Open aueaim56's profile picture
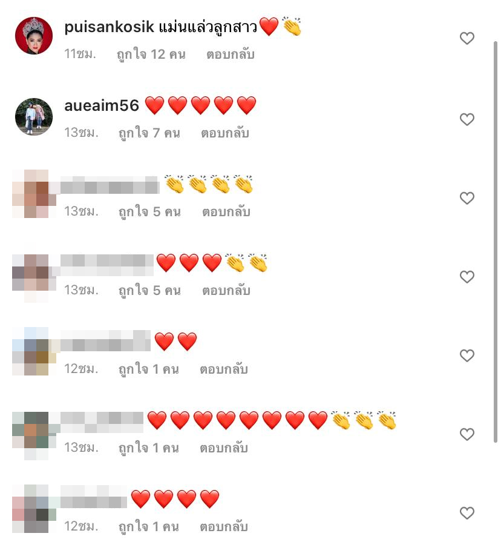 click(x=34, y=116)
